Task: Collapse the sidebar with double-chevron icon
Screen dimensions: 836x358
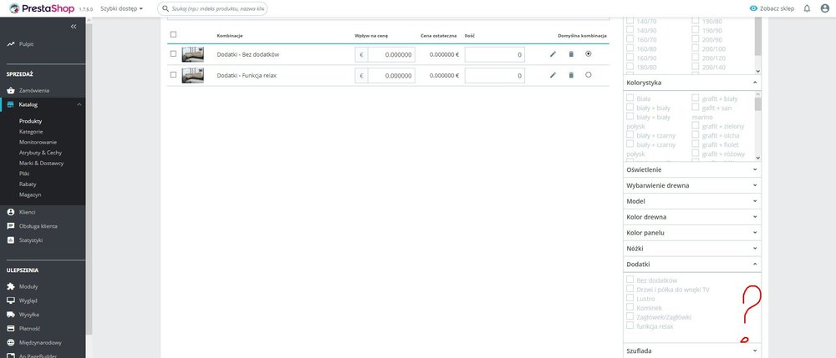Action: tap(74, 26)
